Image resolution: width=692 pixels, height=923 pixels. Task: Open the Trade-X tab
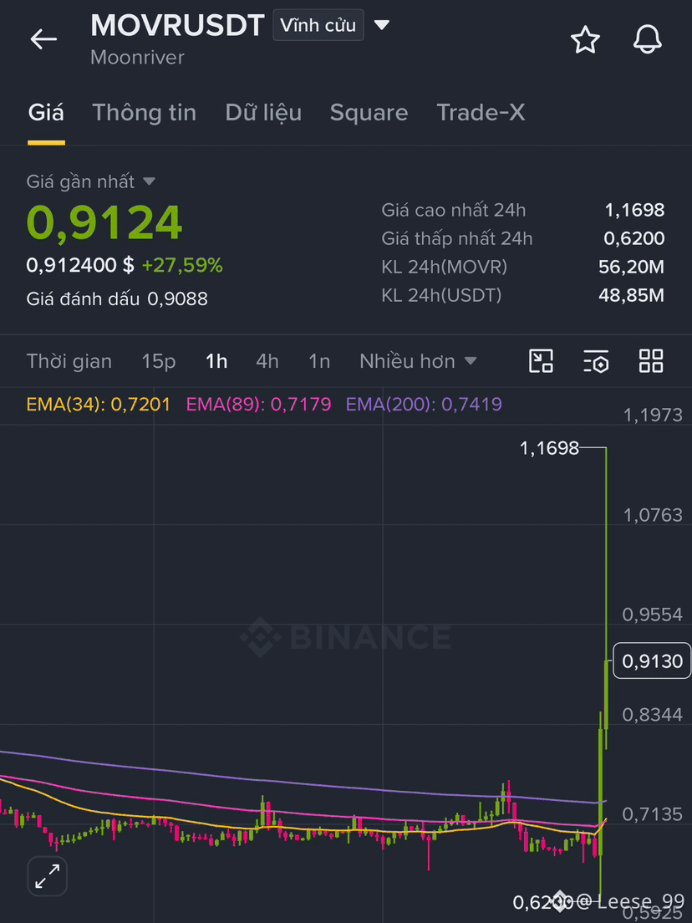coord(481,112)
